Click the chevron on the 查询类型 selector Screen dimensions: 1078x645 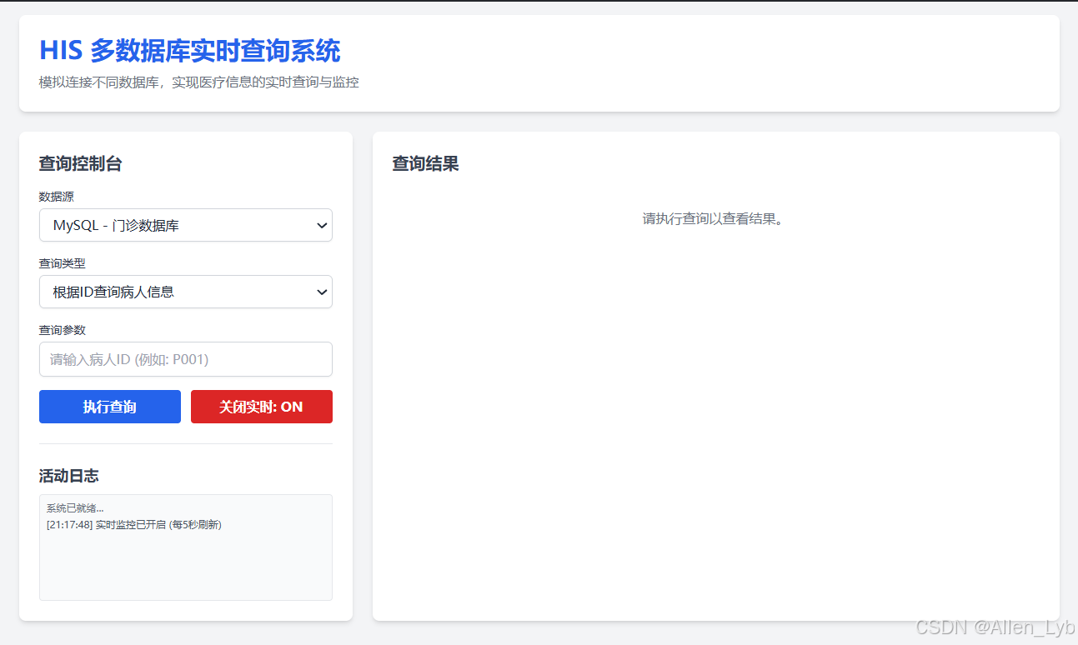click(x=322, y=292)
